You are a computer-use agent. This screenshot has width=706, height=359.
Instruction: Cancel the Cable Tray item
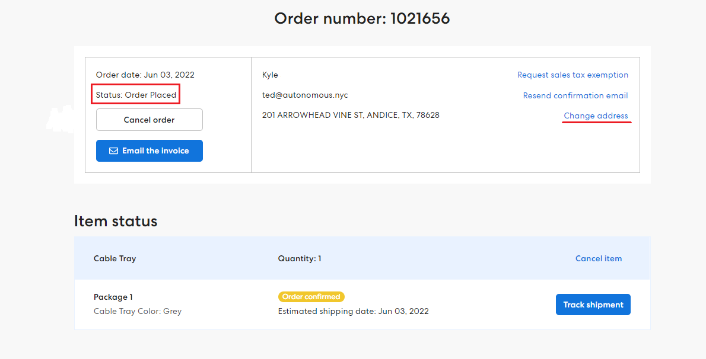coord(598,258)
